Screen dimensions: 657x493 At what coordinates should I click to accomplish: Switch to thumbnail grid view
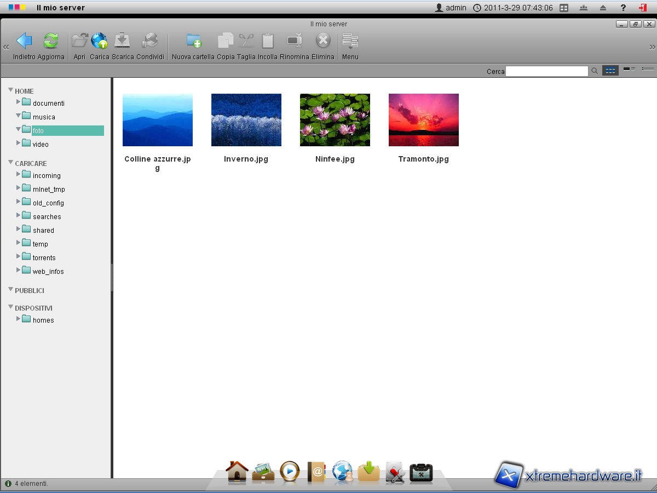coord(610,71)
